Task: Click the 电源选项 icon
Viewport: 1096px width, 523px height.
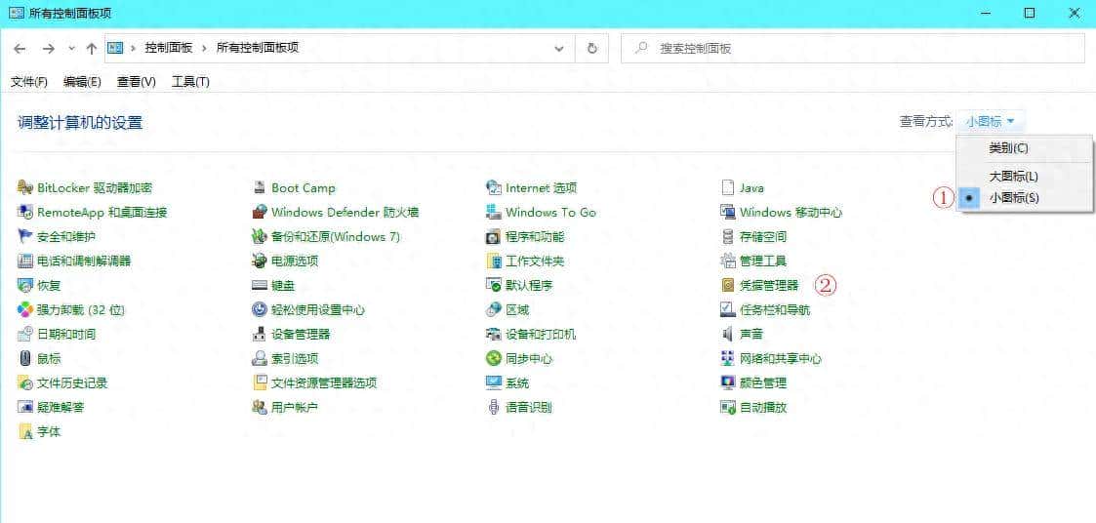Action: [x=260, y=261]
